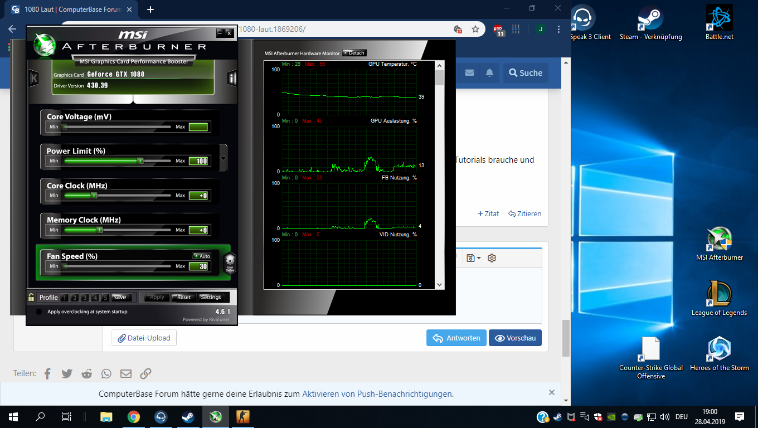Click the Fan Speed value field showing 30
The width and height of the screenshot is (758, 428).
198,266
